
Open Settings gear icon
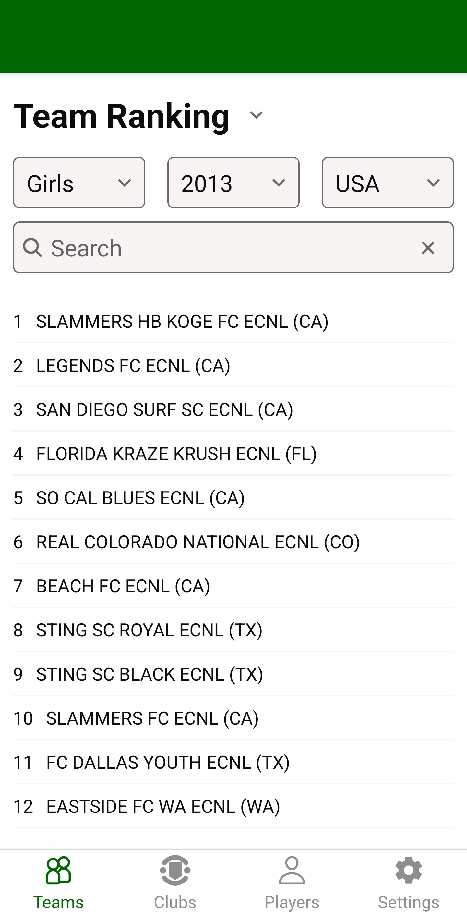coord(409,870)
